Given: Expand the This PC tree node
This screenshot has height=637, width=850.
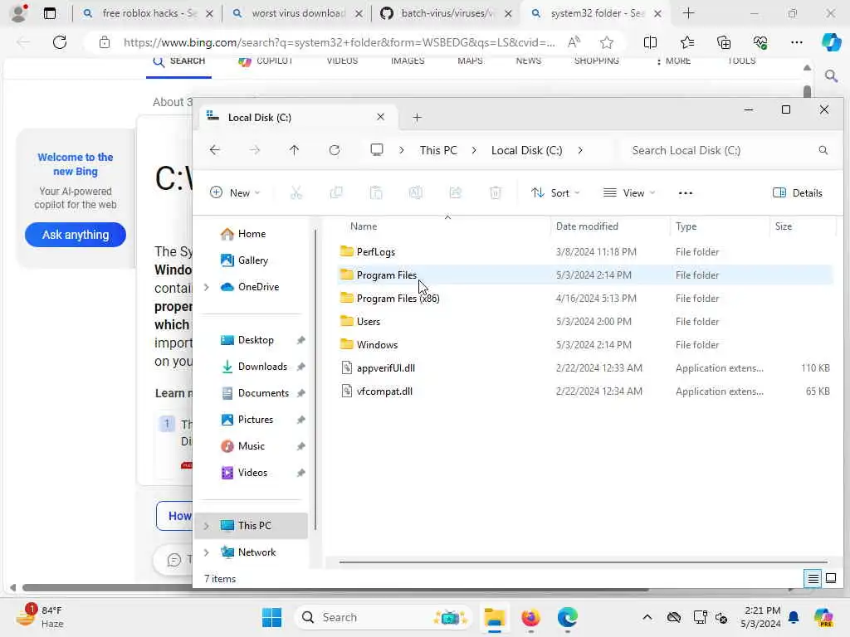Looking at the screenshot, I should (x=207, y=526).
